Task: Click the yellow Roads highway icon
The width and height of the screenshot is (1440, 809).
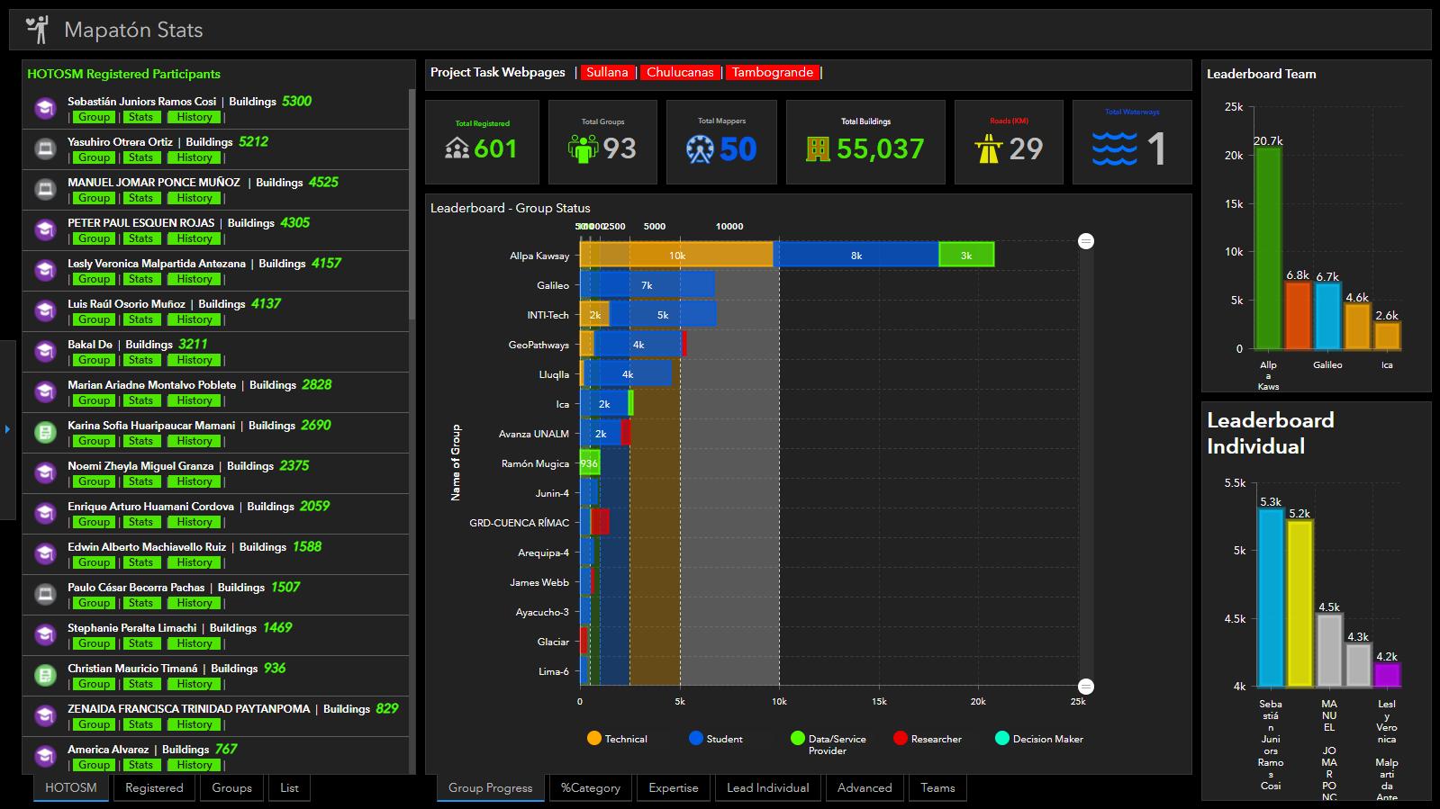Action: [x=988, y=149]
